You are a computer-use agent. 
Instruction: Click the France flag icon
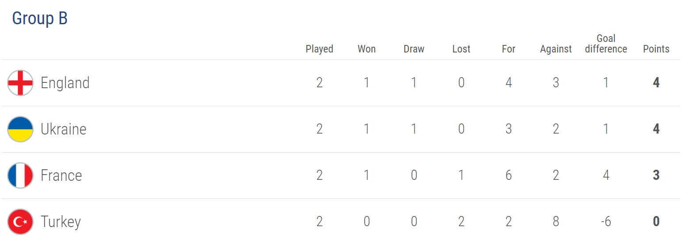20,175
